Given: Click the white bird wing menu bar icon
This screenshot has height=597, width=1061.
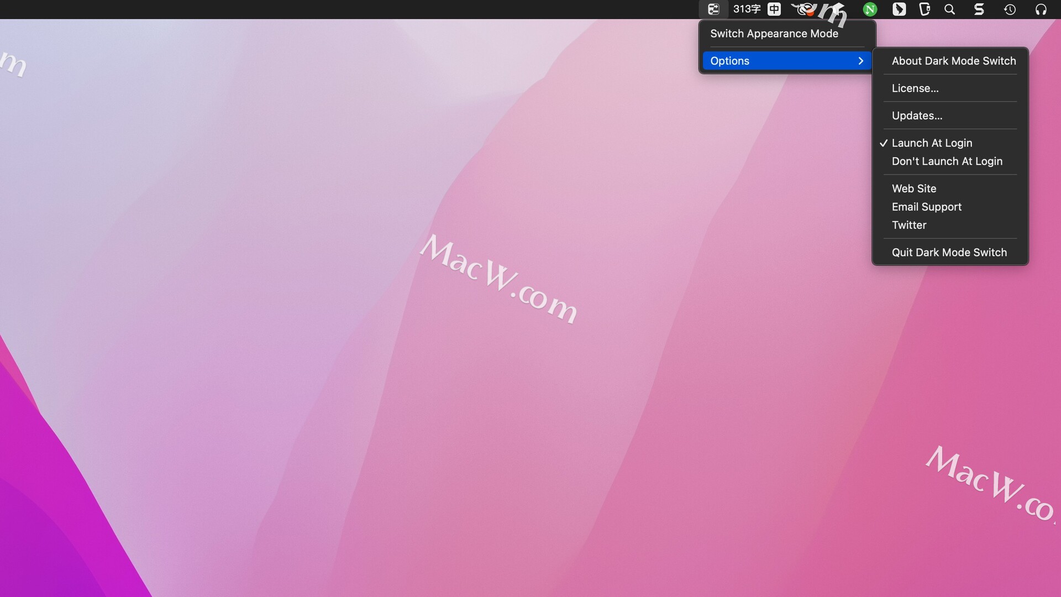Looking at the screenshot, I should coord(899,9).
